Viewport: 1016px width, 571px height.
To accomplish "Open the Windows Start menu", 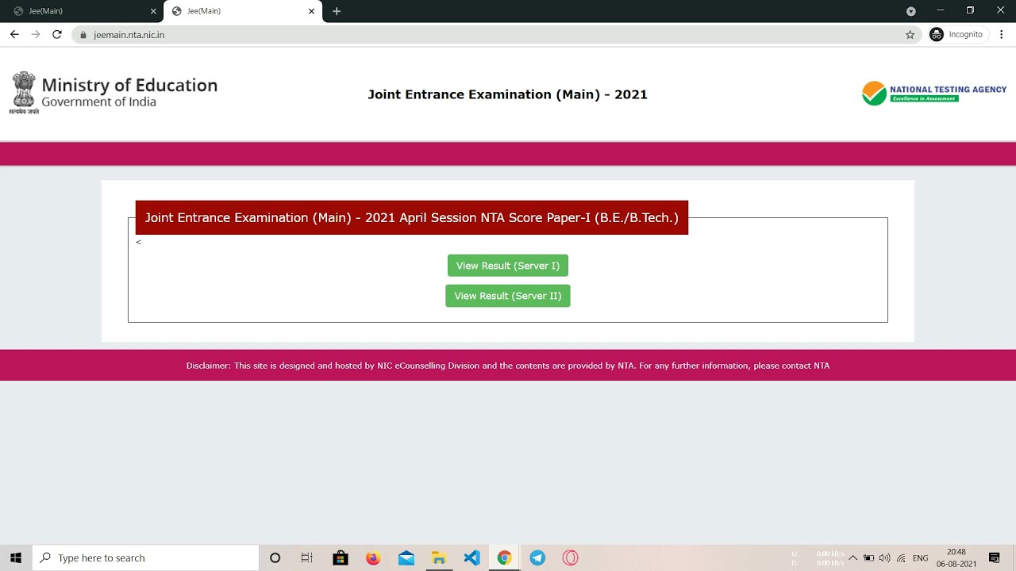I will point(16,558).
